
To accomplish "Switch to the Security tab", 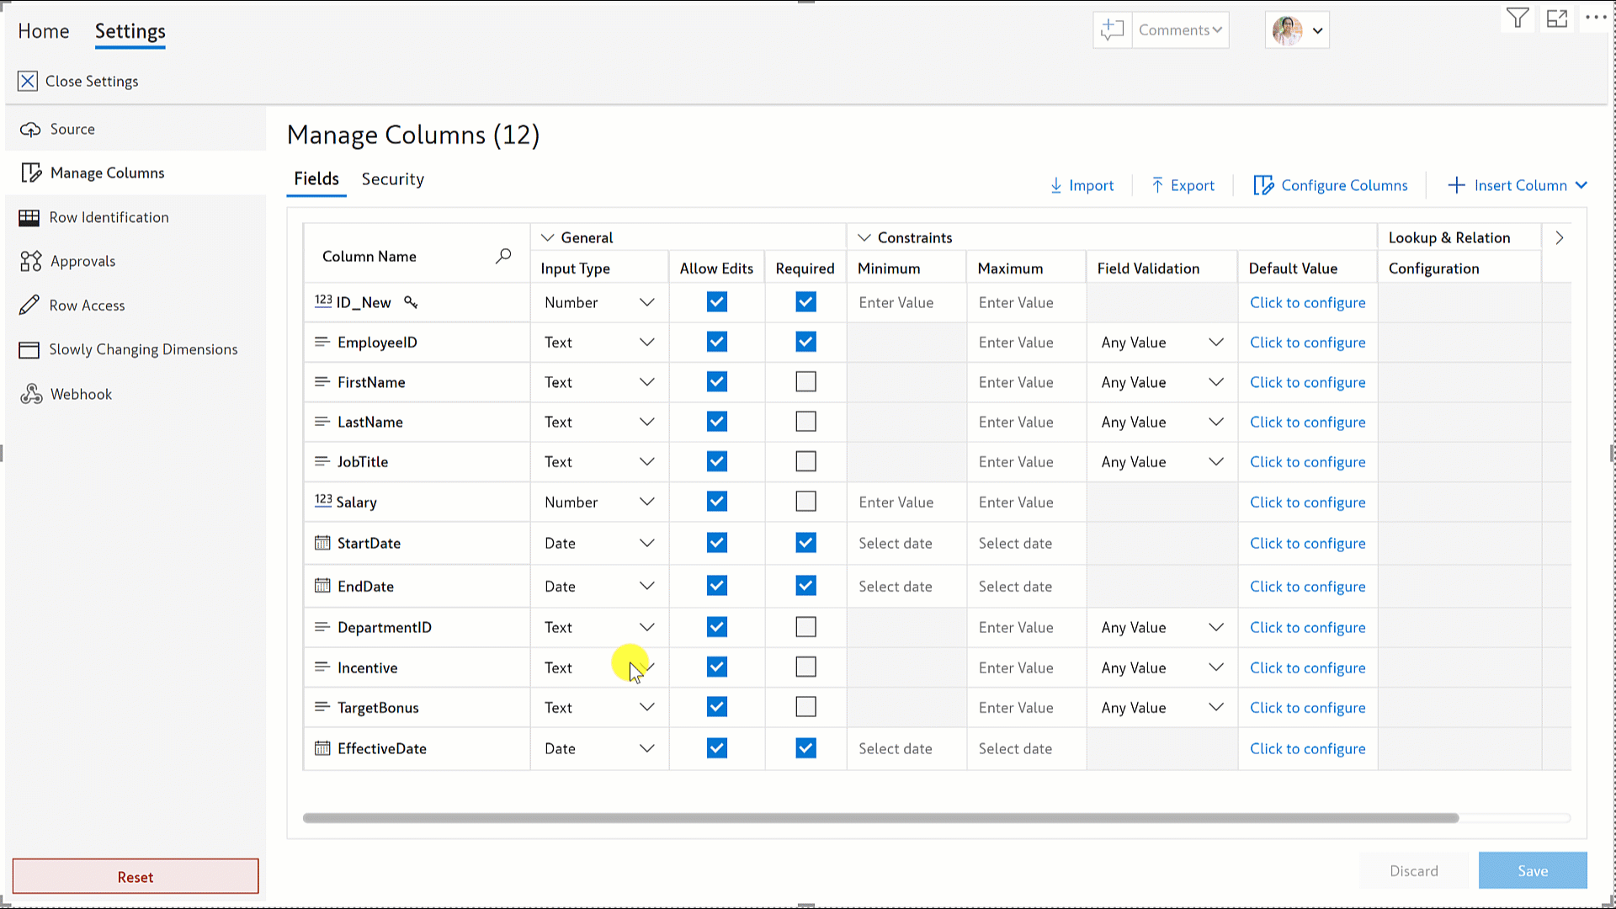I will pyautogui.click(x=392, y=179).
